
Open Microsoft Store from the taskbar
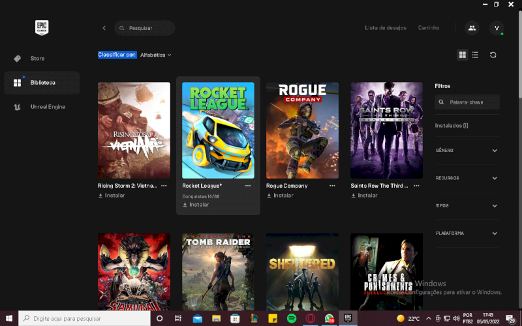pyautogui.click(x=235, y=318)
